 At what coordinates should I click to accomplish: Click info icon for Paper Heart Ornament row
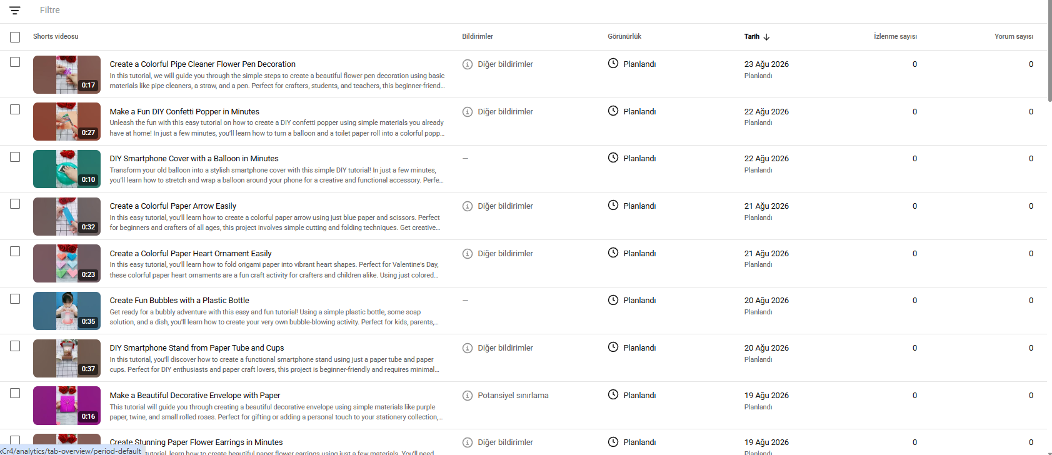click(467, 254)
